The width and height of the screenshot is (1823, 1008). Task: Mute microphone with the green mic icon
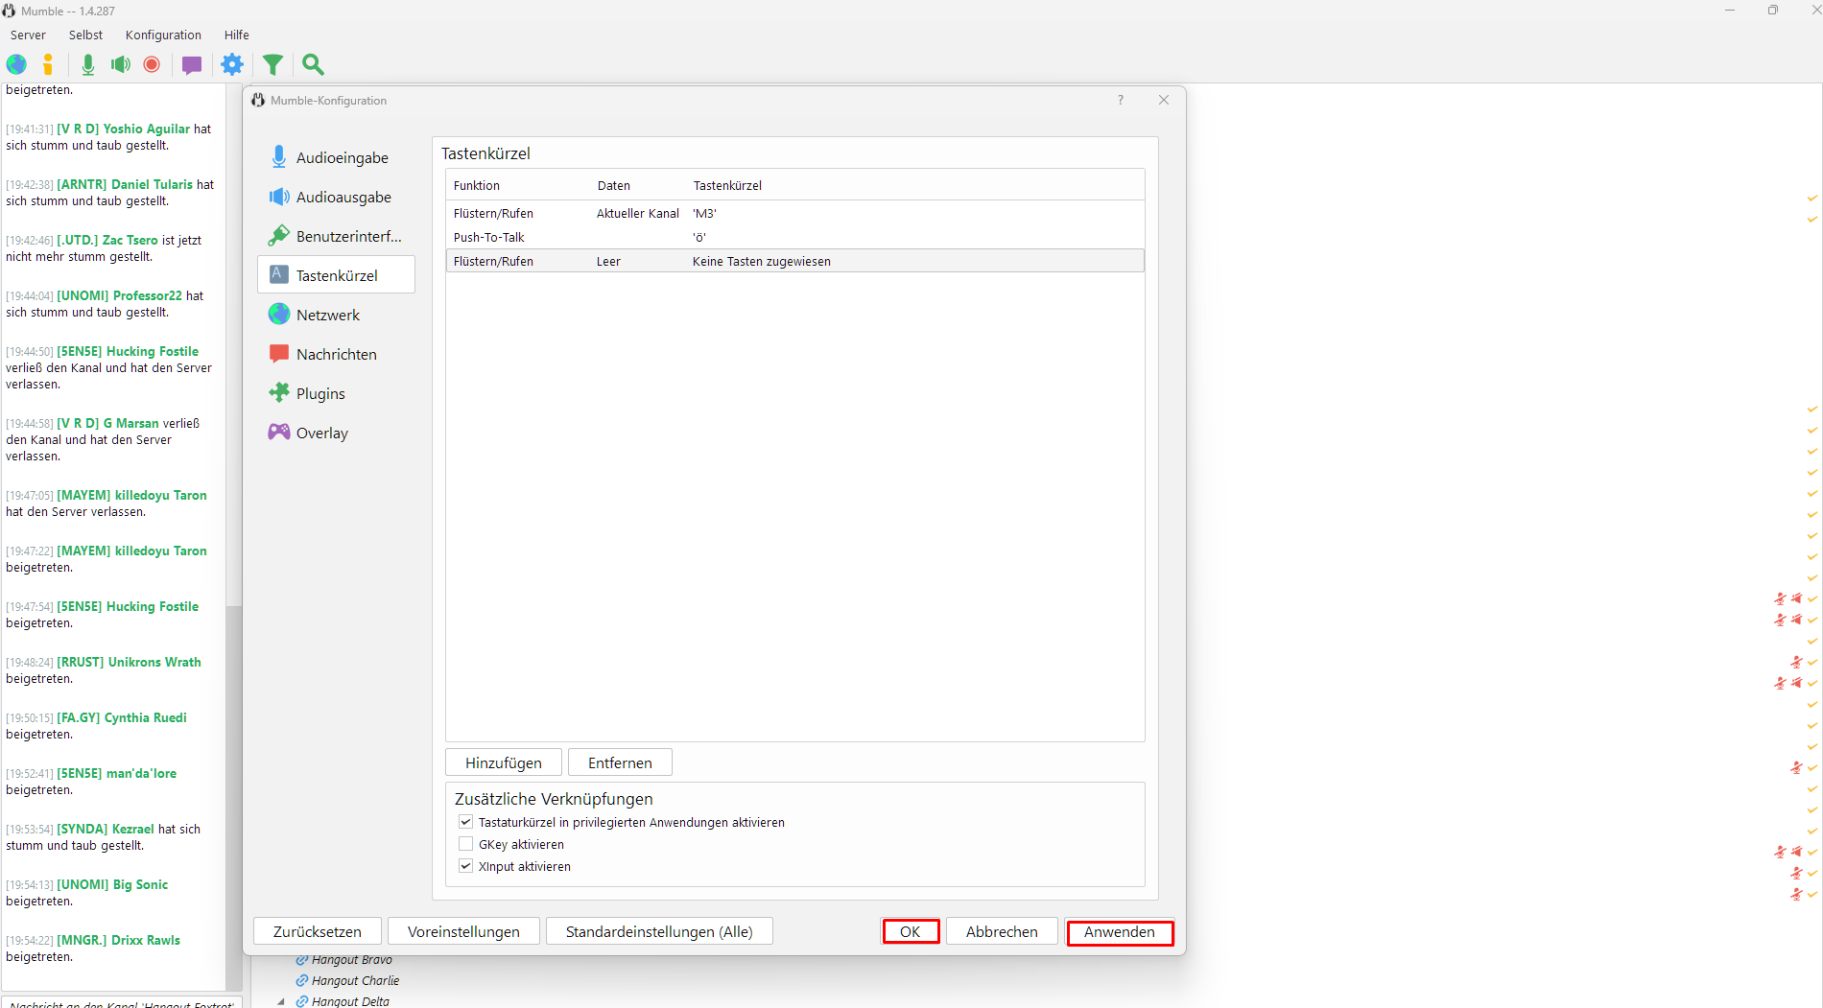coord(88,64)
